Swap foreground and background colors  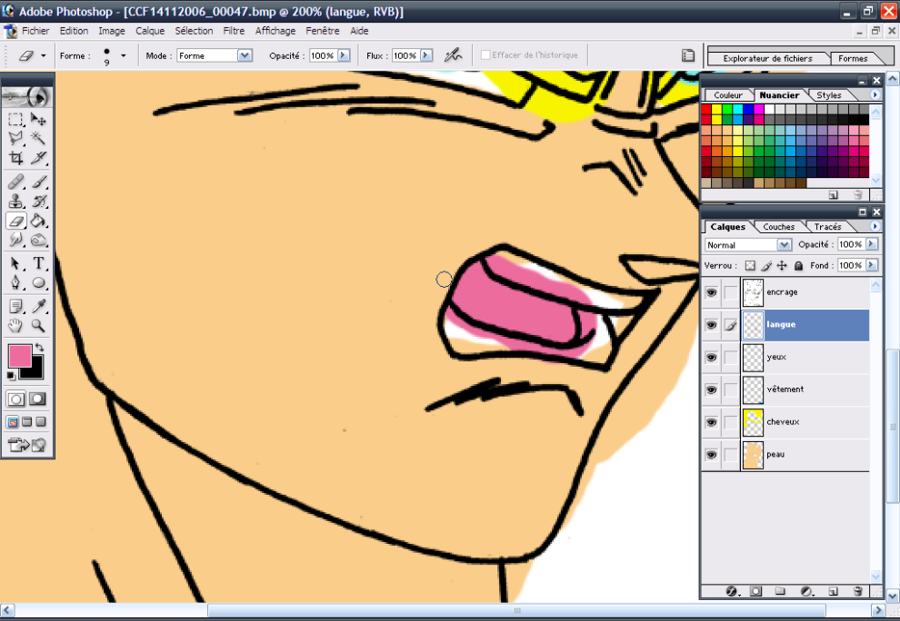[39, 348]
